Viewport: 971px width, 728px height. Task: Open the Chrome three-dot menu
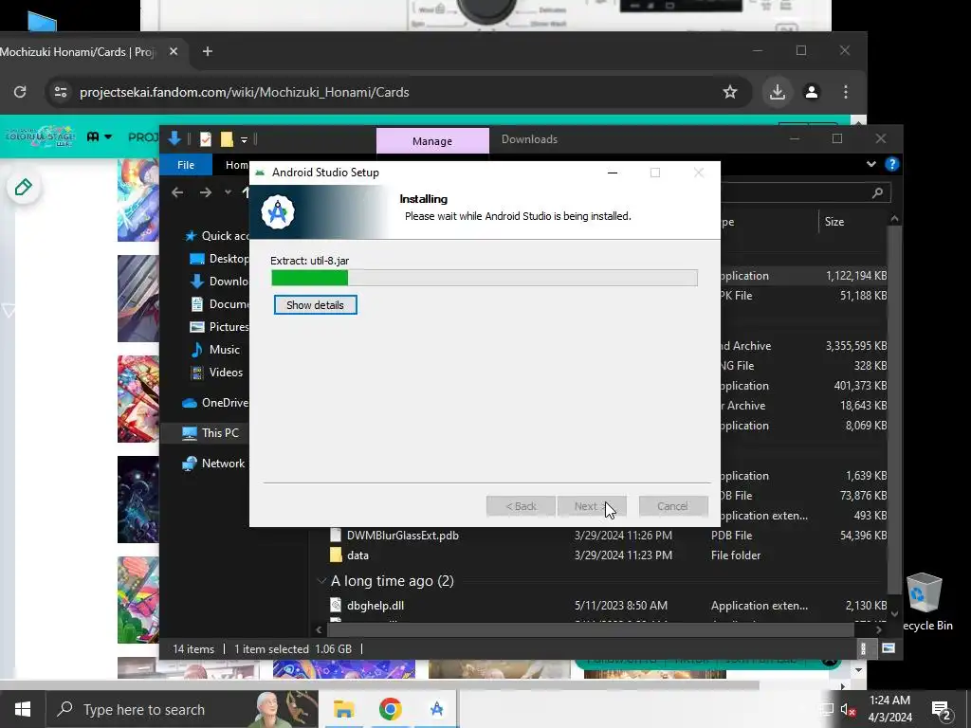[x=846, y=92]
